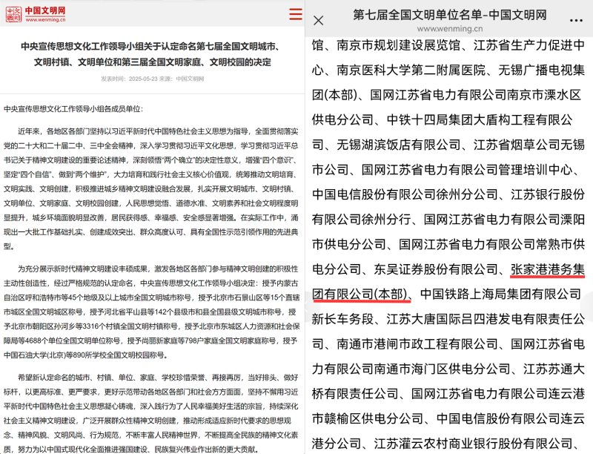Viewport: 593px width, 454px height.
Task: Close the page with the X icon
Action: pos(319,21)
